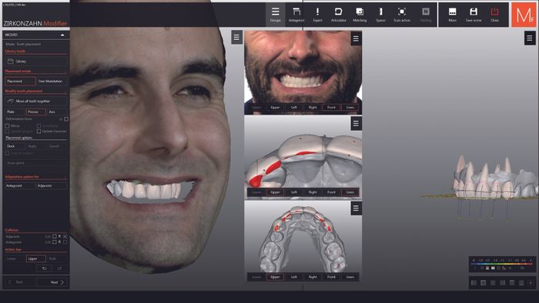Open the smile photo panel hamburger menu
The image size is (539, 303).
coord(356,38)
